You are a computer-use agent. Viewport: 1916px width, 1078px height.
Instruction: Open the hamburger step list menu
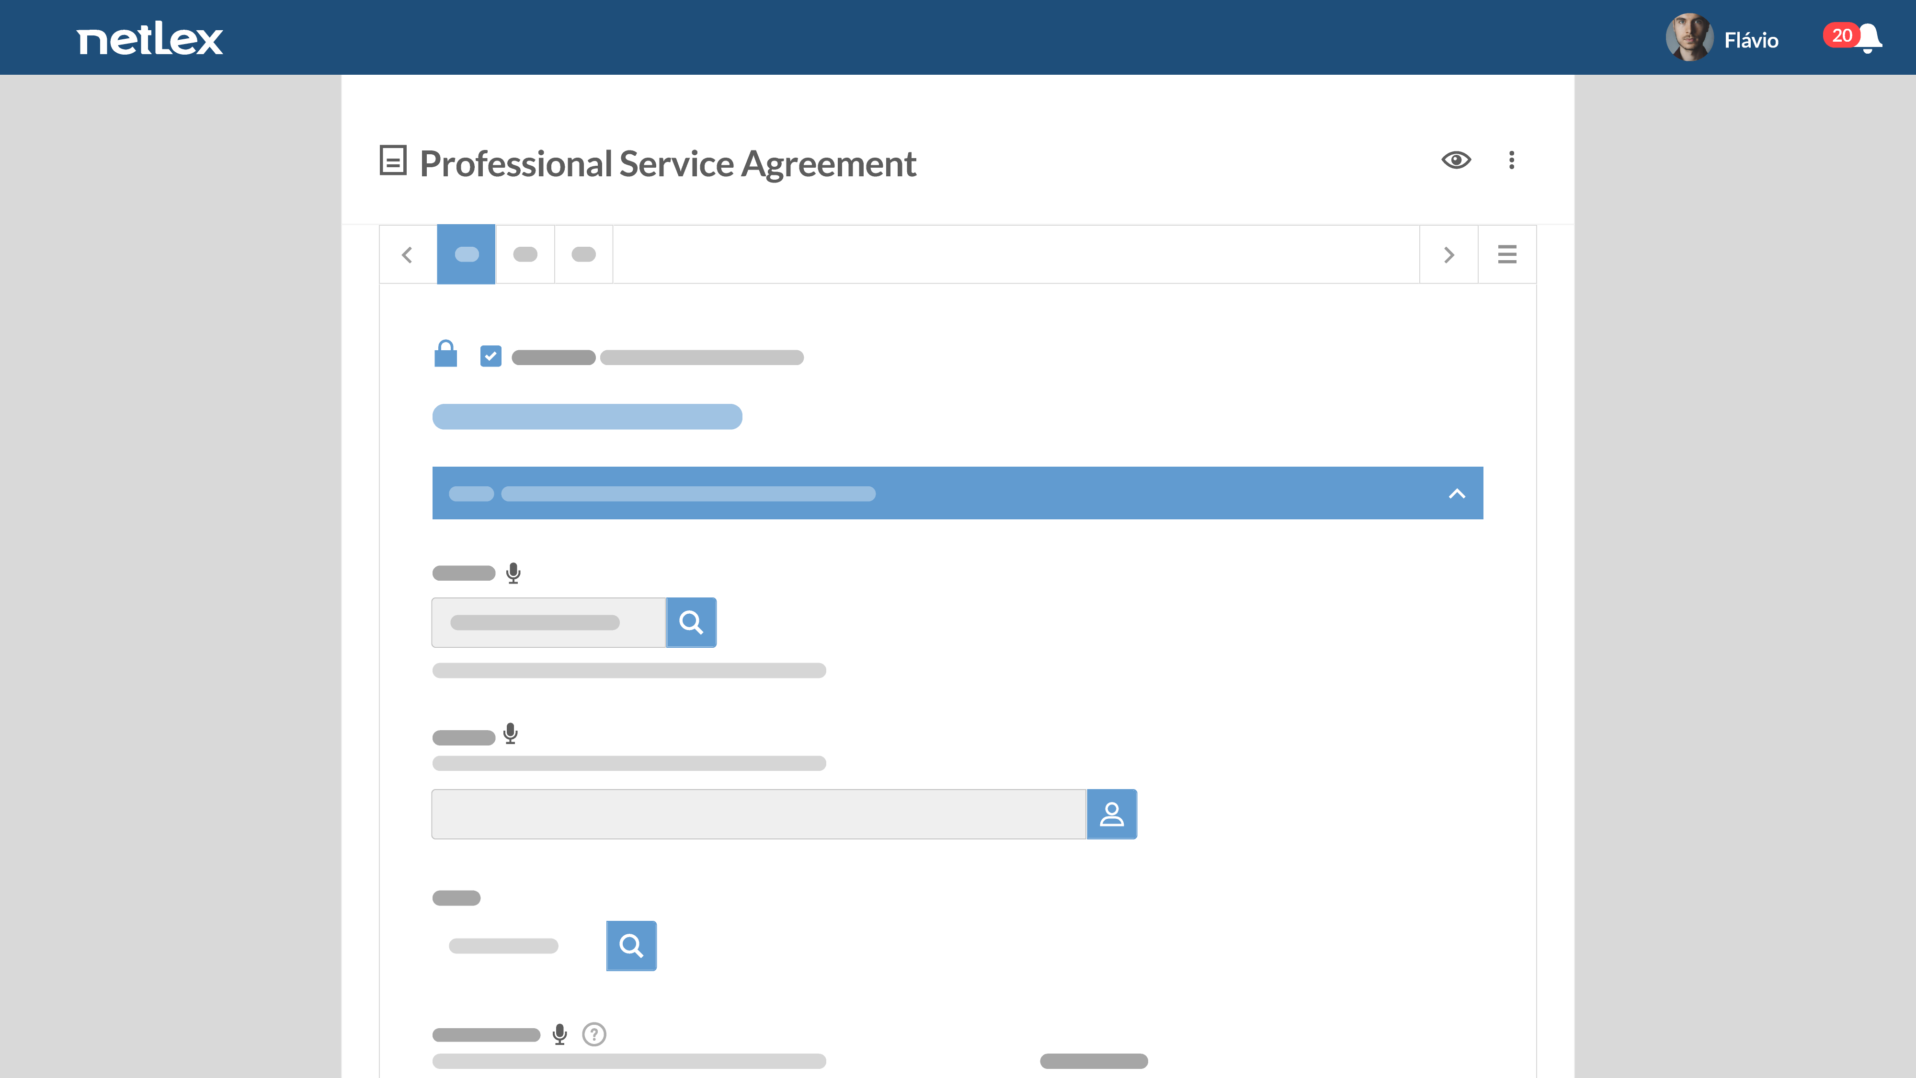click(1507, 254)
